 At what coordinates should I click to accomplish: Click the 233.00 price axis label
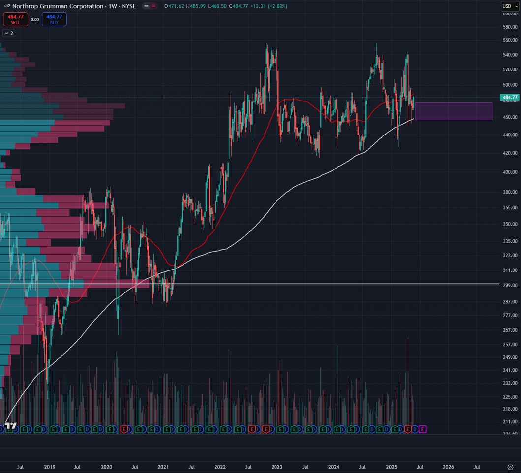pos(510,383)
